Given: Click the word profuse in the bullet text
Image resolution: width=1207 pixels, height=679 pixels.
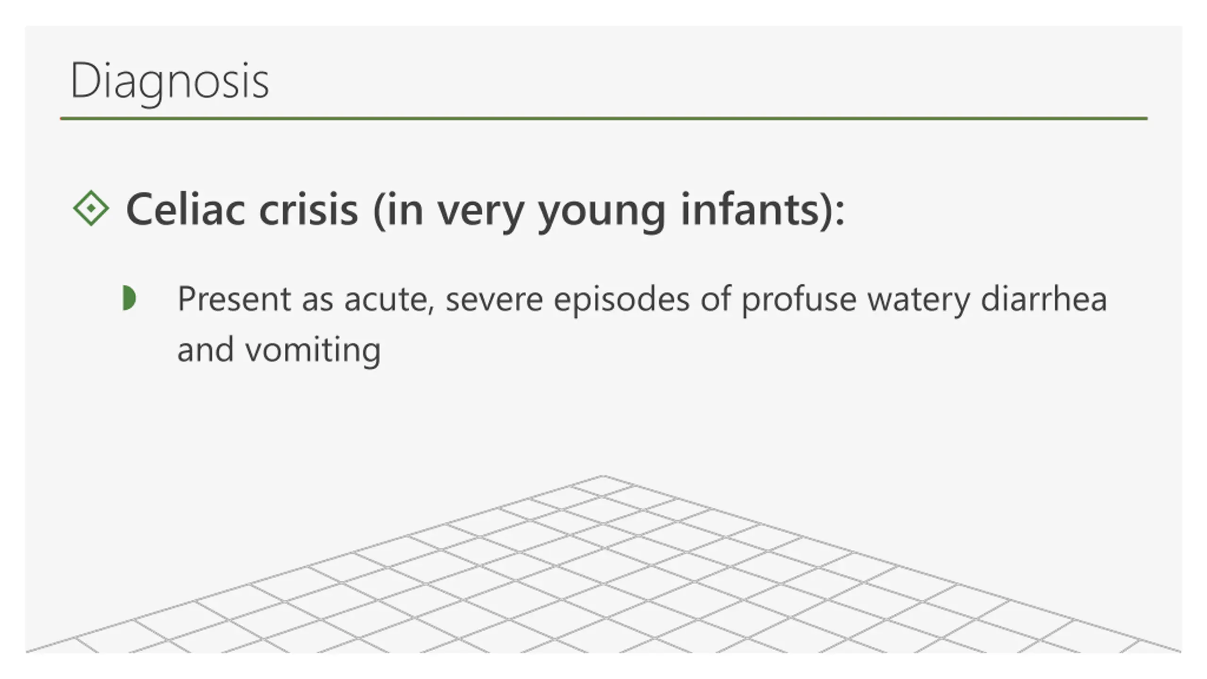Looking at the screenshot, I should (799, 300).
